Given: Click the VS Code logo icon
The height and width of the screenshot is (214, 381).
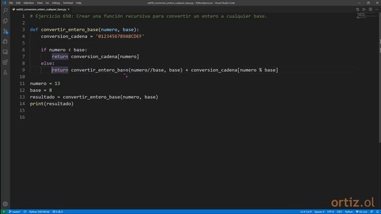Looking at the screenshot, I should [x=4, y=3].
